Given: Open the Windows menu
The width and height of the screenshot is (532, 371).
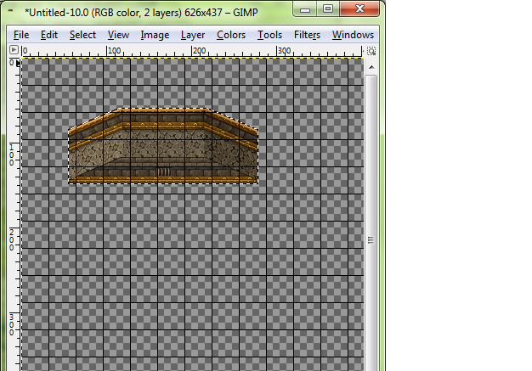Looking at the screenshot, I should click(x=353, y=35).
